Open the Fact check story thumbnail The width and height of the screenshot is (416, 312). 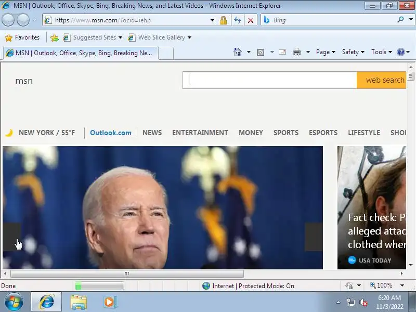pyautogui.click(x=372, y=207)
